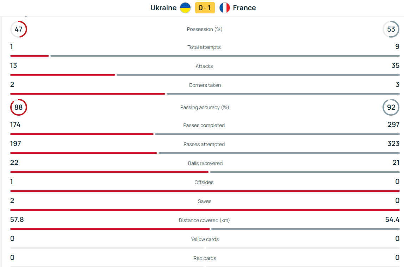Viewport: 404px width, 267px height.
Task: Click the Ukraine possession circle showing 47
Action: 19,29
